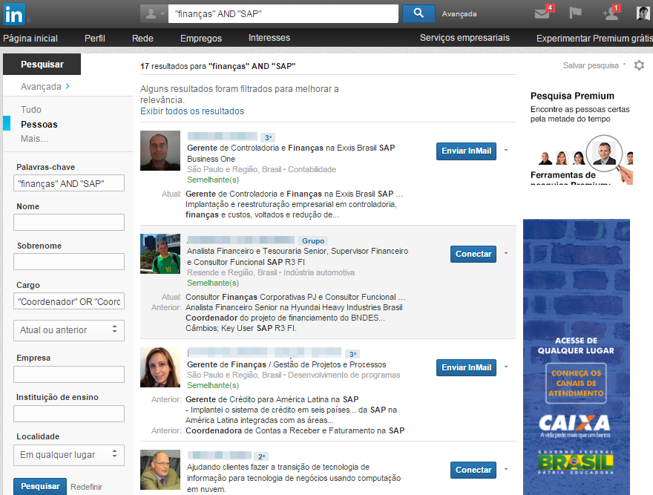Open the notifications flag icon
The height and width of the screenshot is (495, 653).
point(575,13)
